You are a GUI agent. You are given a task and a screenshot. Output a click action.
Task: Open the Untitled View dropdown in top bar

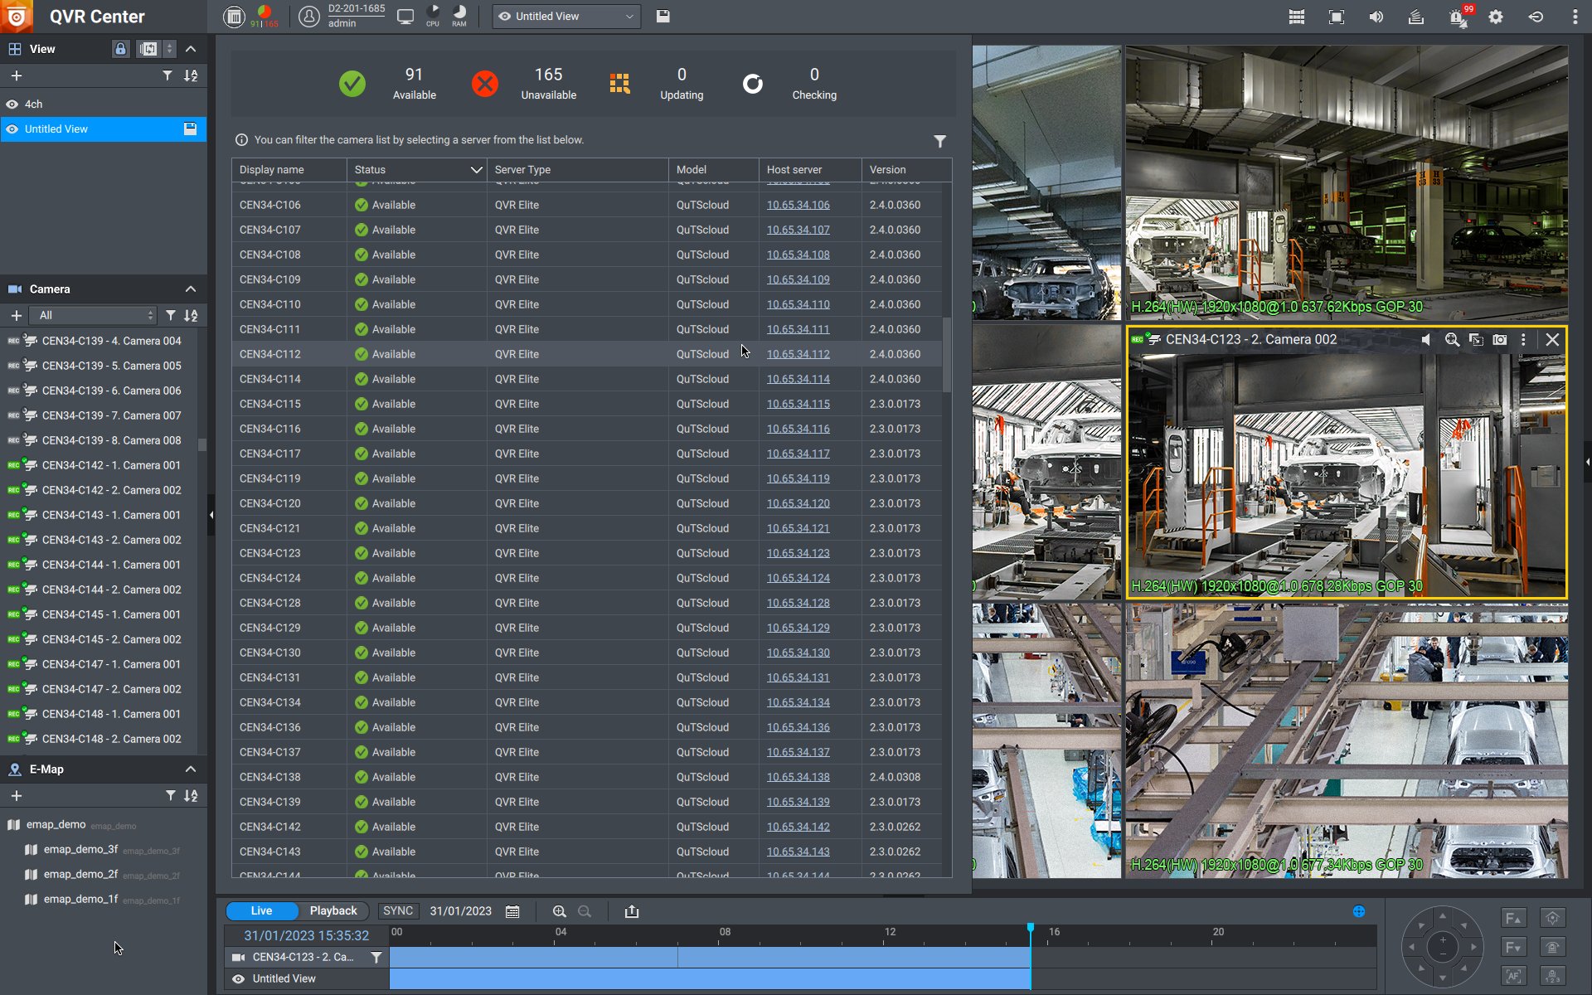567,17
